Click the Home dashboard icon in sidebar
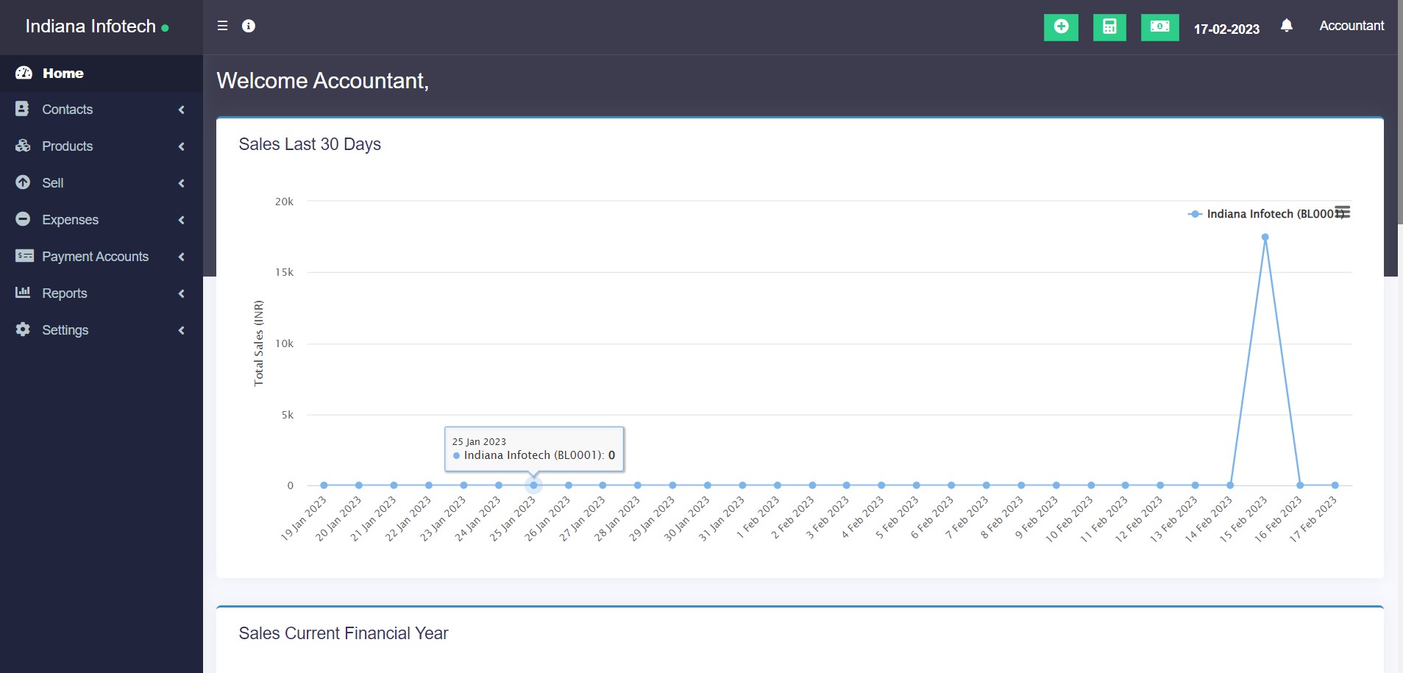This screenshot has height=673, width=1403. 24,73
